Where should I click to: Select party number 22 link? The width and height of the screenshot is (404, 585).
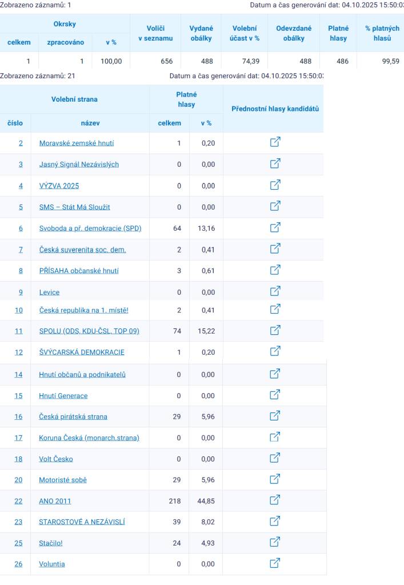(x=18, y=501)
